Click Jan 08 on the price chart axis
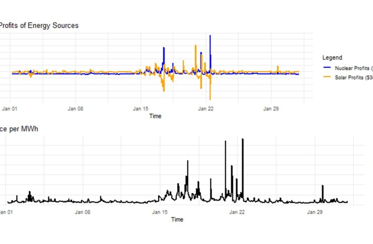This screenshot has height=244, width=373. [83, 212]
